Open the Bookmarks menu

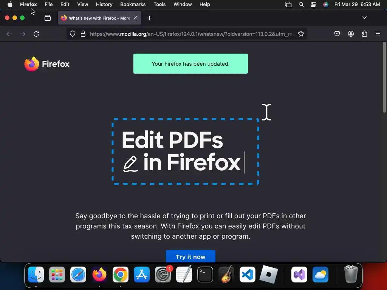[x=133, y=5]
